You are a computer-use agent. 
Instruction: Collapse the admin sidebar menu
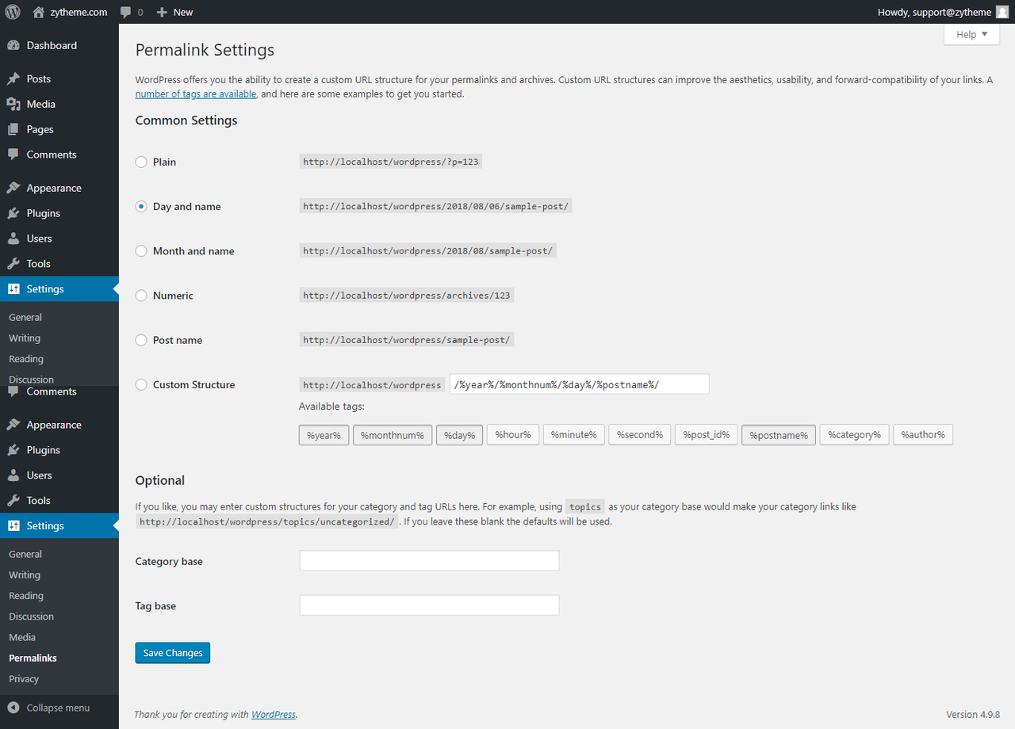click(49, 708)
